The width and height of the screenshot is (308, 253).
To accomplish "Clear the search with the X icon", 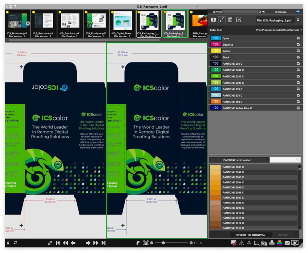I will 260,12.
